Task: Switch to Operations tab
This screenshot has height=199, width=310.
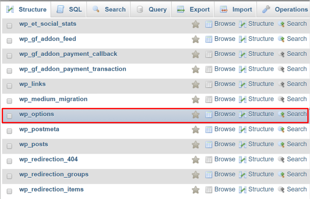Action: (283, 9)
